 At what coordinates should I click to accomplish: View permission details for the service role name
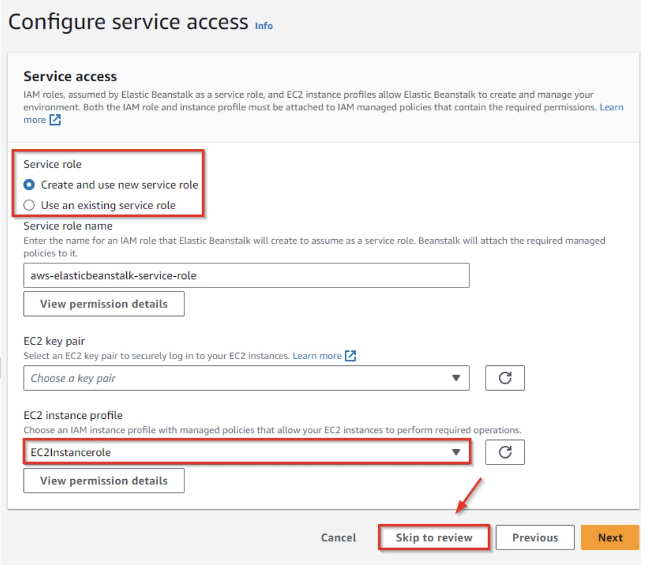(x=104, y=304)
